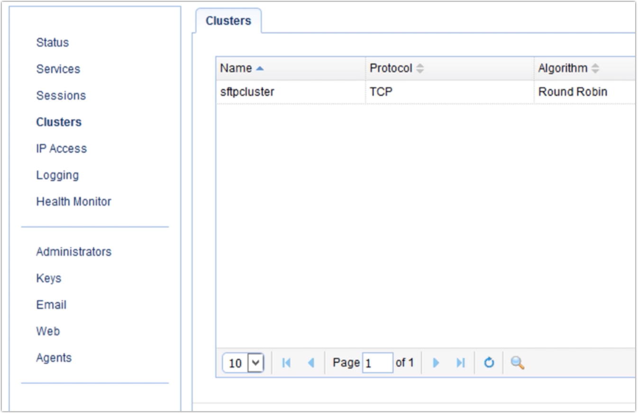Screen dimensions: 638x413
Task: Open Logging in the sidebar
Action: (x=57, y=175)
